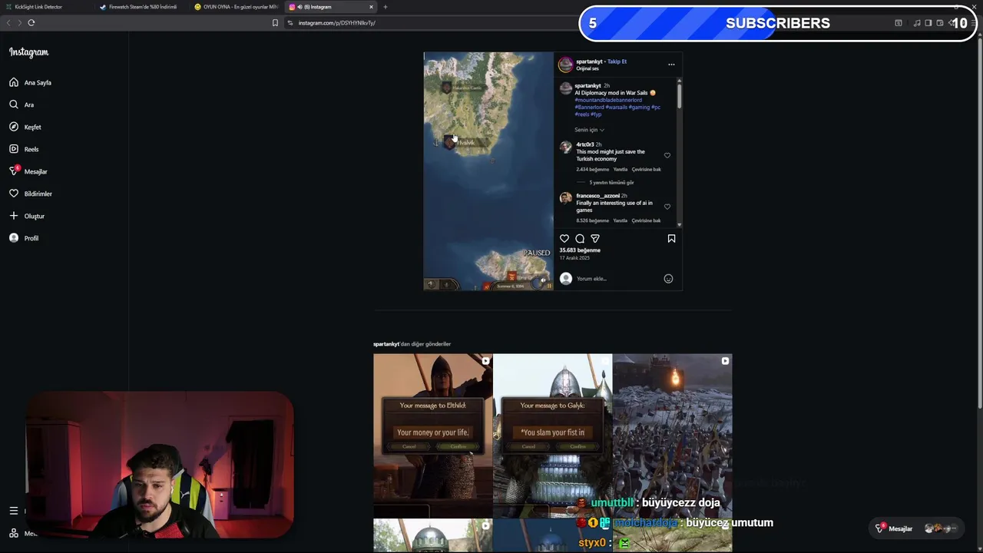Open the 35.683 beğenme likes list

point(580,250)
